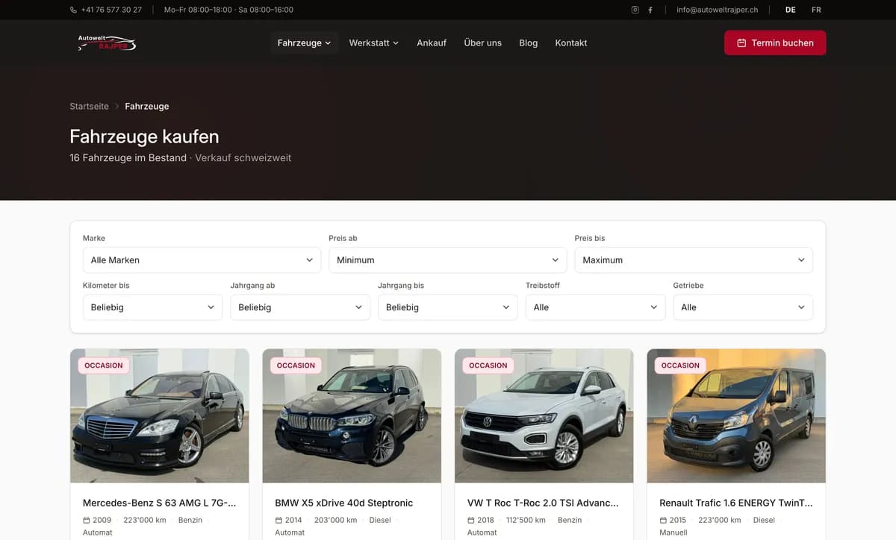Click OCCASION badge on the Renault Trafic card
896x540 pixels.
pos(680,365)
